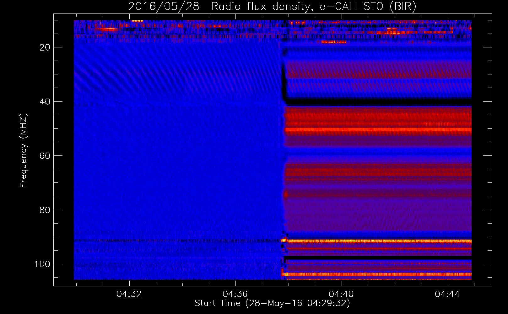Click the time tick label '04:32'
This screenshot has height=314, width=508.
(129, 294)
